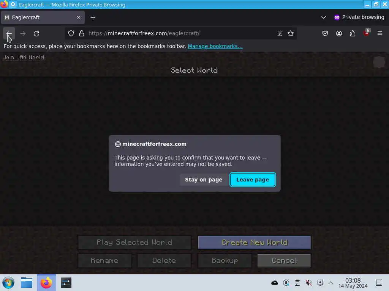Screen dimensions: 389x291
Task: Open the Pocket save icon
Action: coord(325,33)
